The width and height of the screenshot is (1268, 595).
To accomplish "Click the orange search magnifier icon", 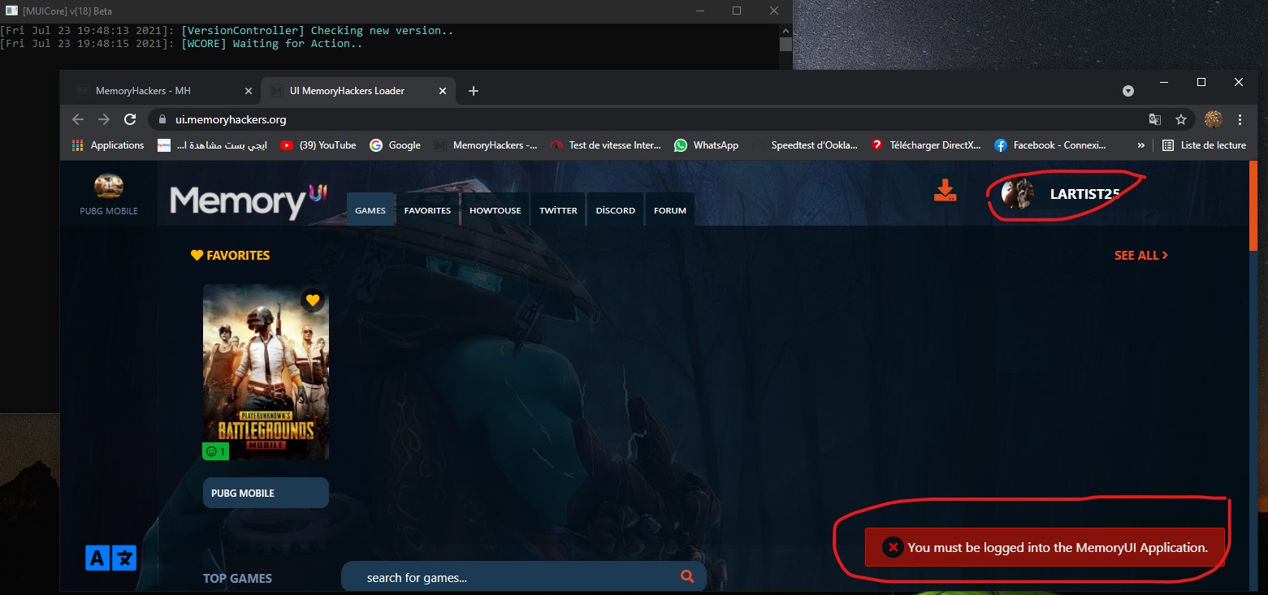I will 687,577.
